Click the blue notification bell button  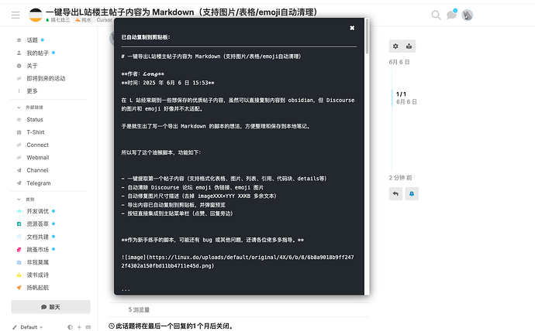[412, 194]
